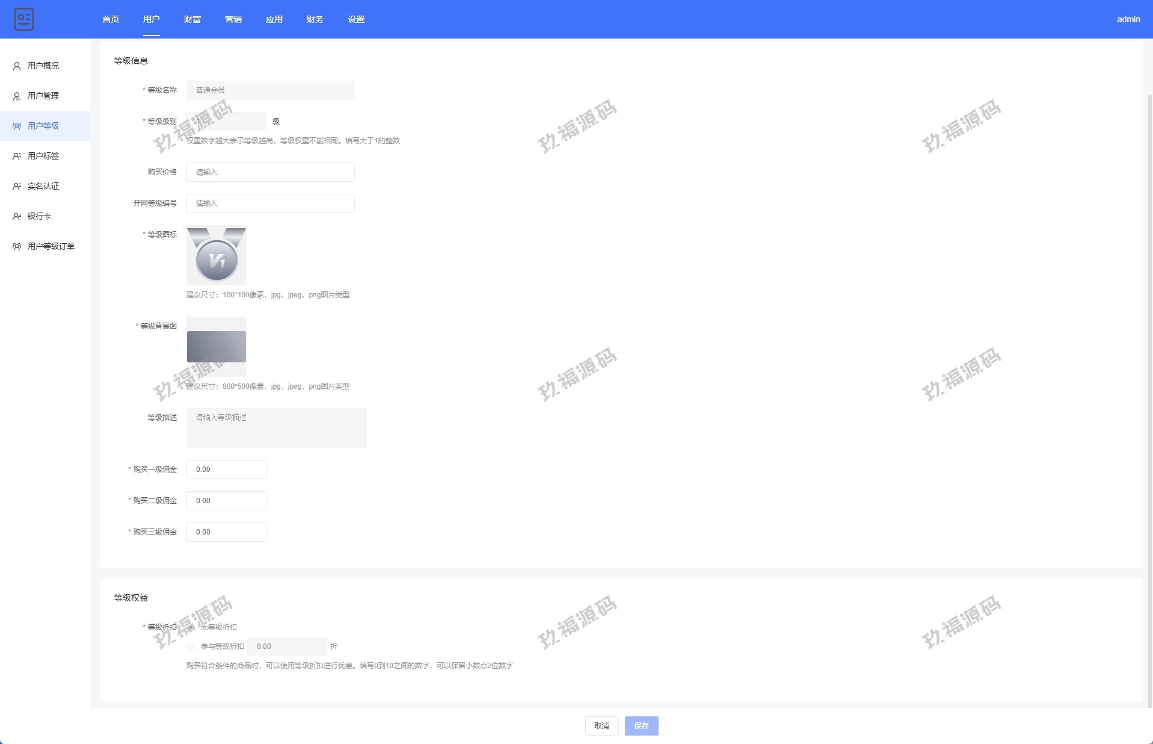Click the 用户等级订单 sidebar icon

click(17, 247)
